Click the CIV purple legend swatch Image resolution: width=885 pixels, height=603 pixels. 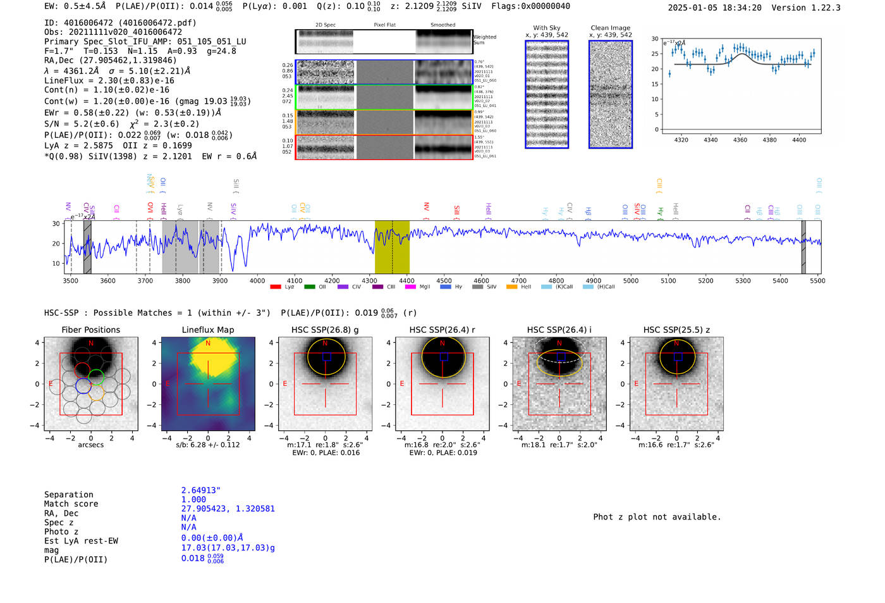(343, 287)
